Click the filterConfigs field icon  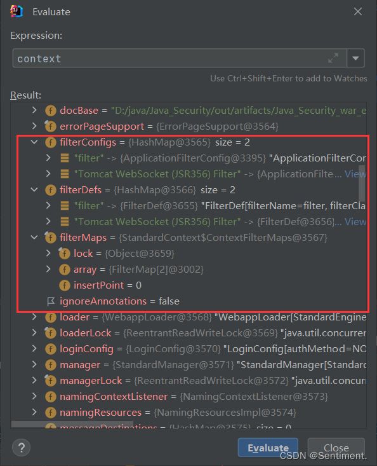coord(51,142)
